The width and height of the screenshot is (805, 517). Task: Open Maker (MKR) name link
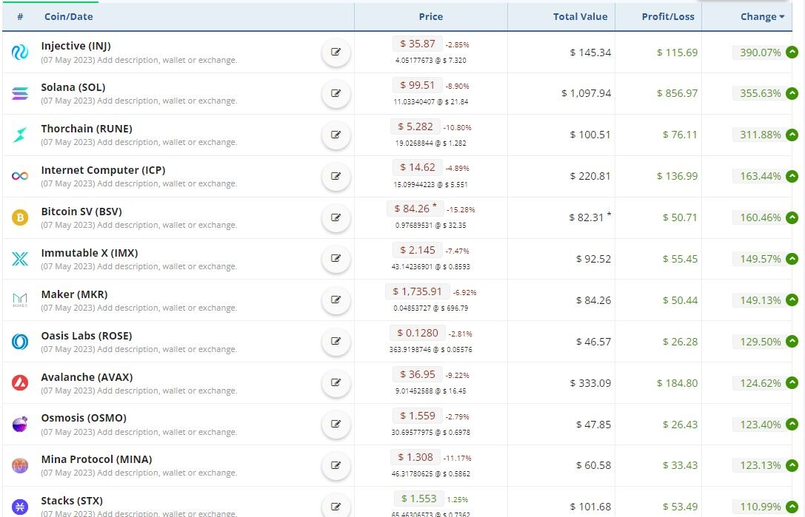tap(75, 294)
